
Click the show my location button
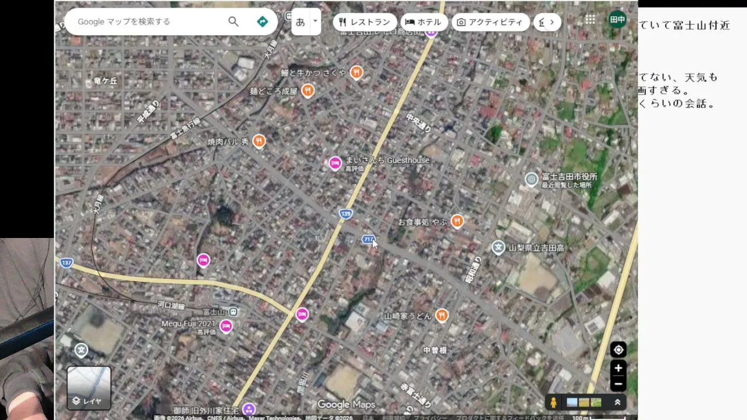tap(619, 350)
